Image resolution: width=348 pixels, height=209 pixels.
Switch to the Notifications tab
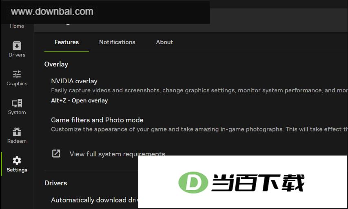tap(117, 42)
